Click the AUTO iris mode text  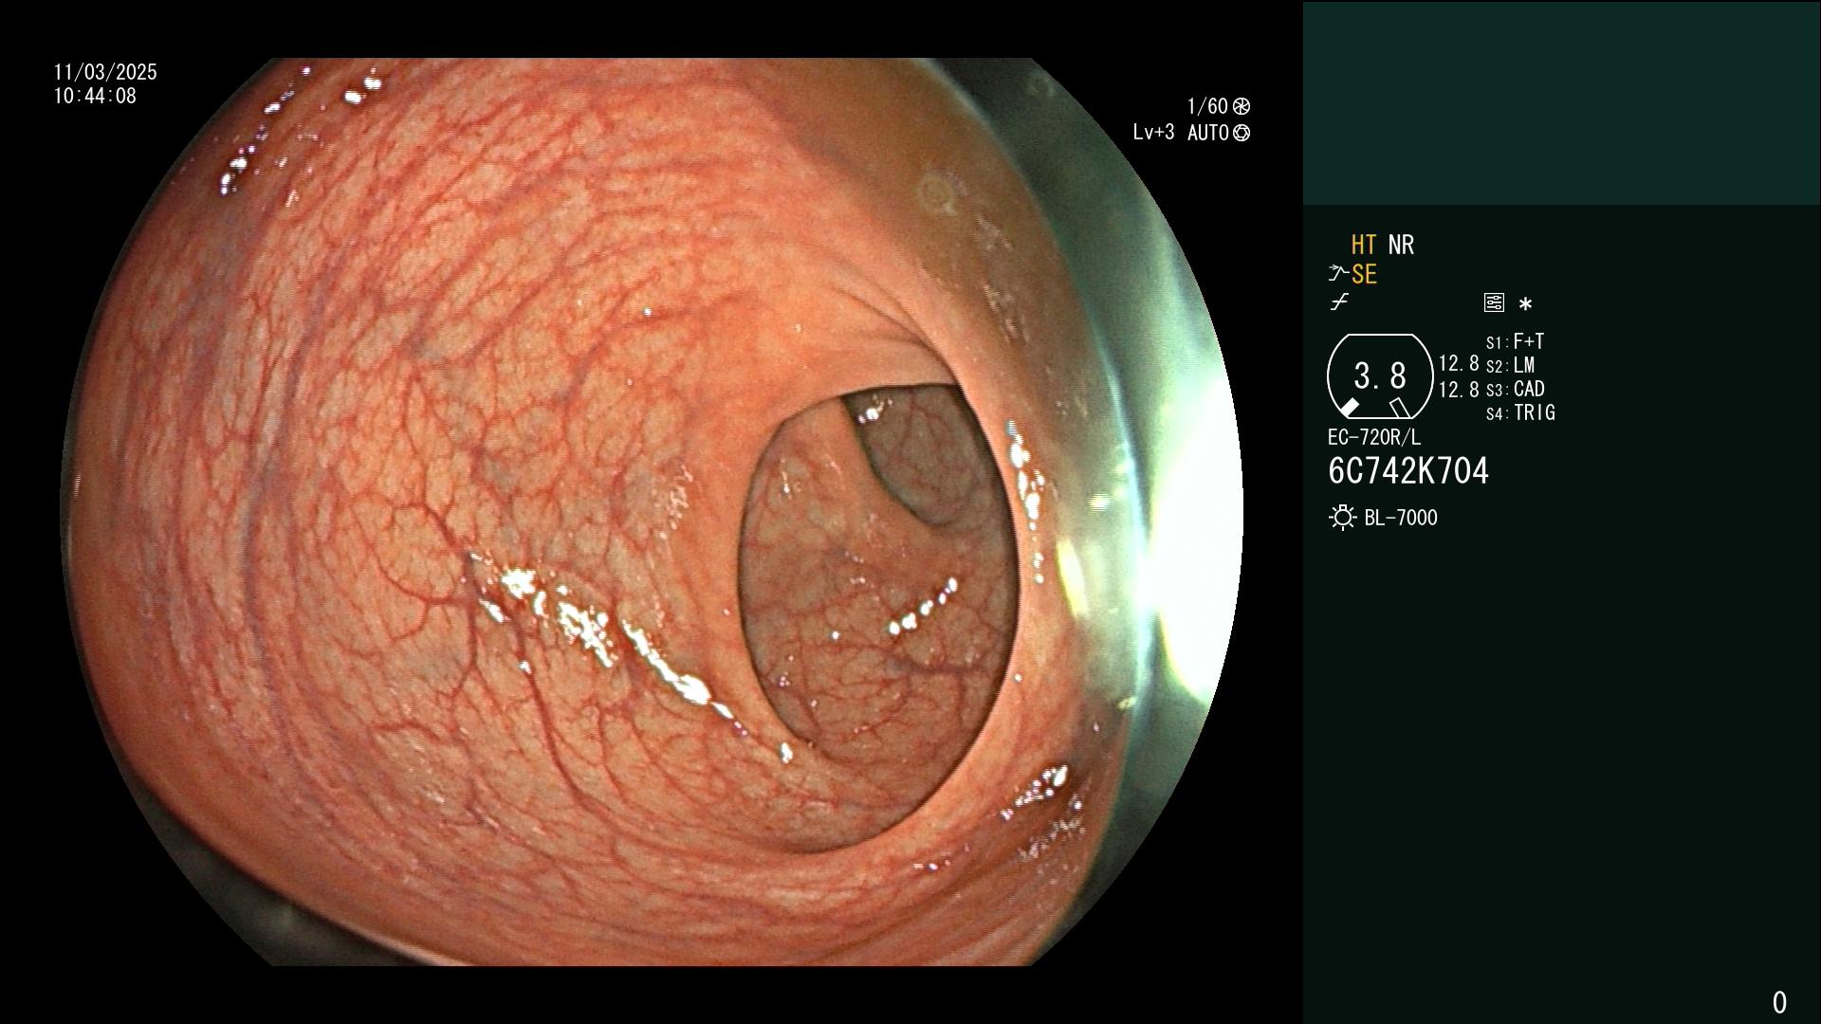(1208, 134)
